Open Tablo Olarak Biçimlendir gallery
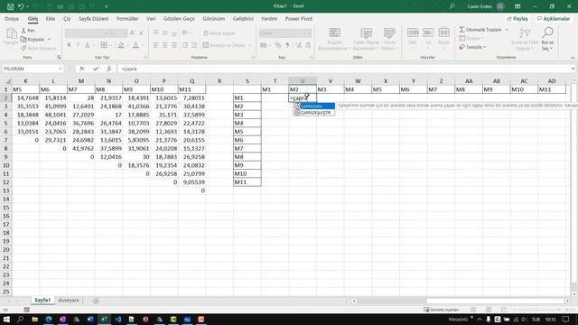The height and width of the screenshot is (325, 578). pos(366,39)
